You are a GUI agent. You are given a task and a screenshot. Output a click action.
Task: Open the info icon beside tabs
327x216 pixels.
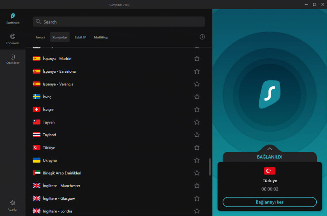coord(202,37)
